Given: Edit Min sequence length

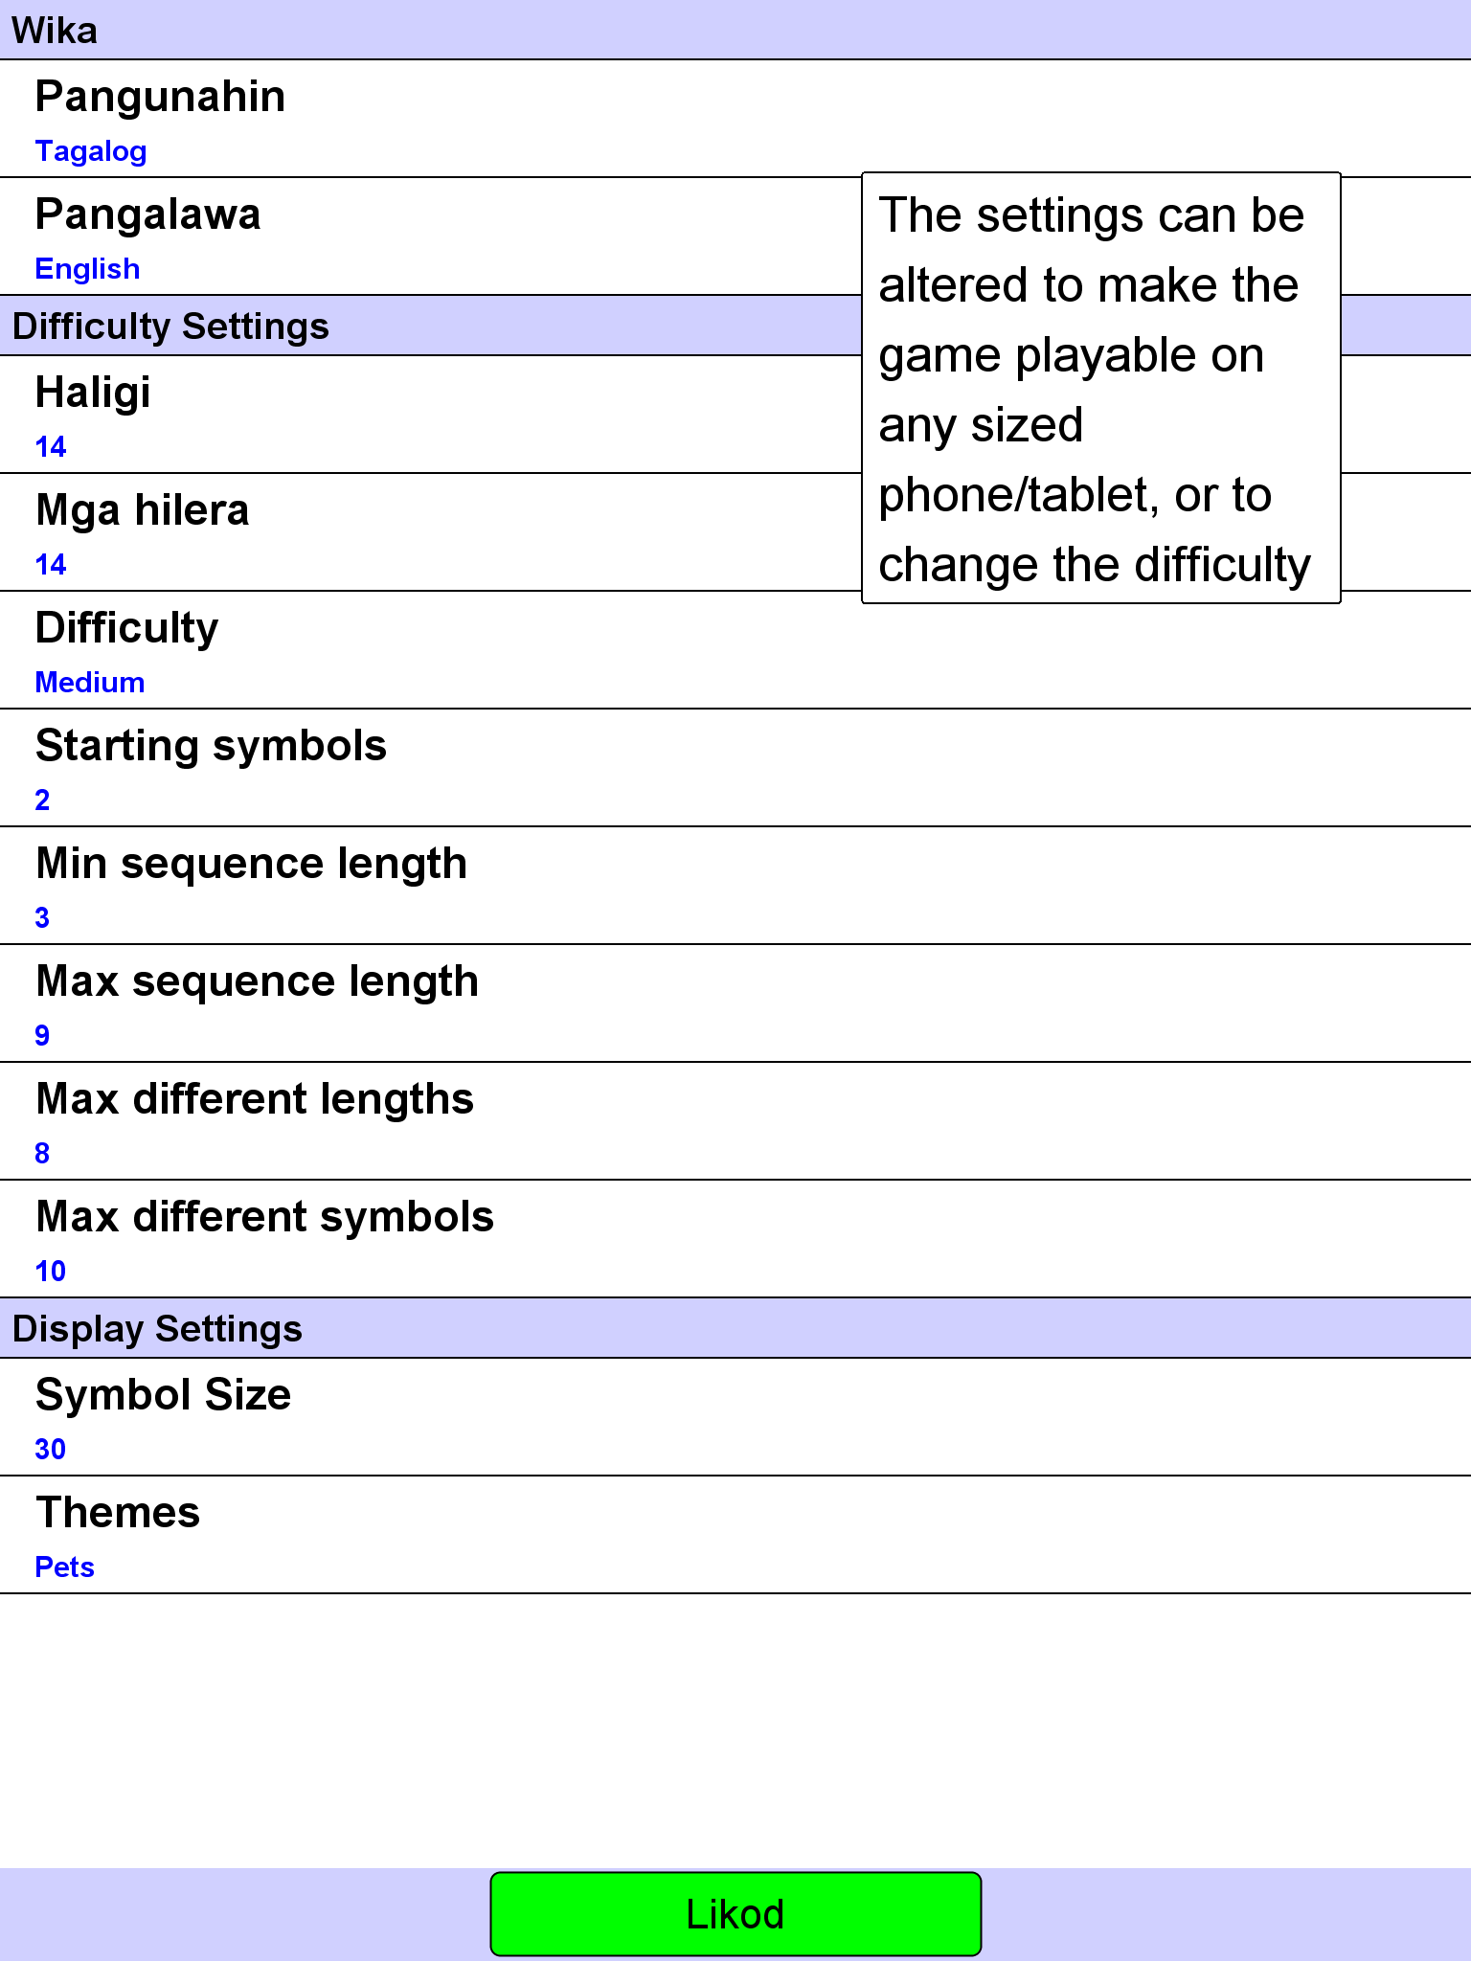Looking at the screenshot, I should (x=735, y=886).
